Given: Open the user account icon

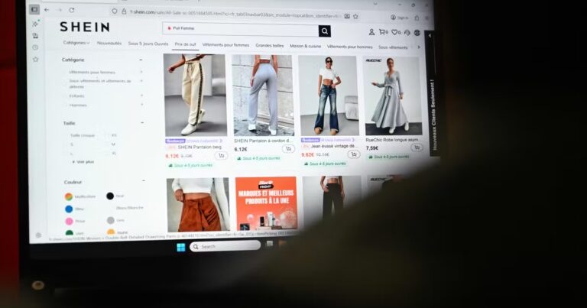Looking at the screenshot, I should tap(371, 32).
